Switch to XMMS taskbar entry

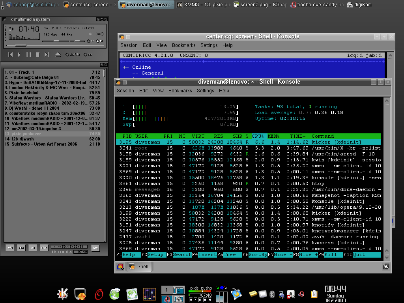[204, 5]
